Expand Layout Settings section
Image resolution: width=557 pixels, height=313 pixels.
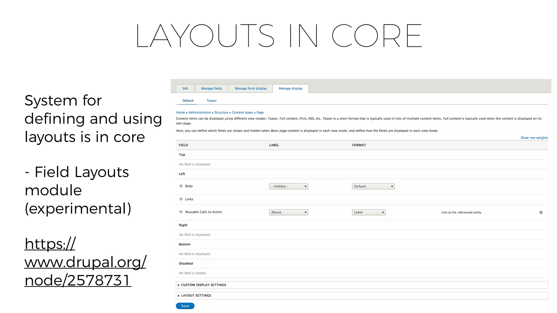362,295
